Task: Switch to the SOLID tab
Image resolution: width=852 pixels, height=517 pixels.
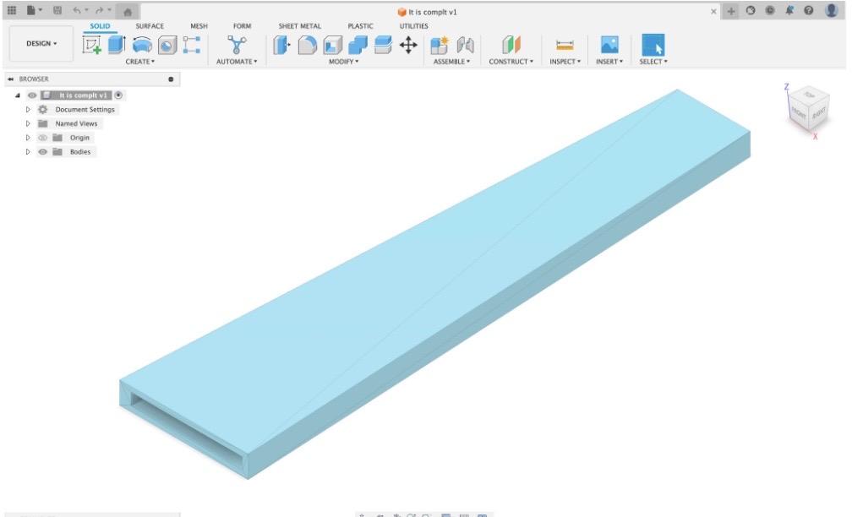Action: pos(100,26)
